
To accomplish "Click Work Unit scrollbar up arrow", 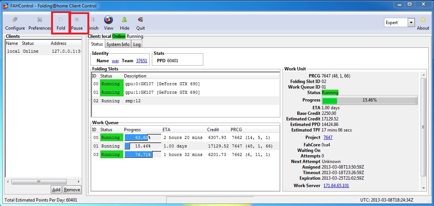I will [423, 75].
